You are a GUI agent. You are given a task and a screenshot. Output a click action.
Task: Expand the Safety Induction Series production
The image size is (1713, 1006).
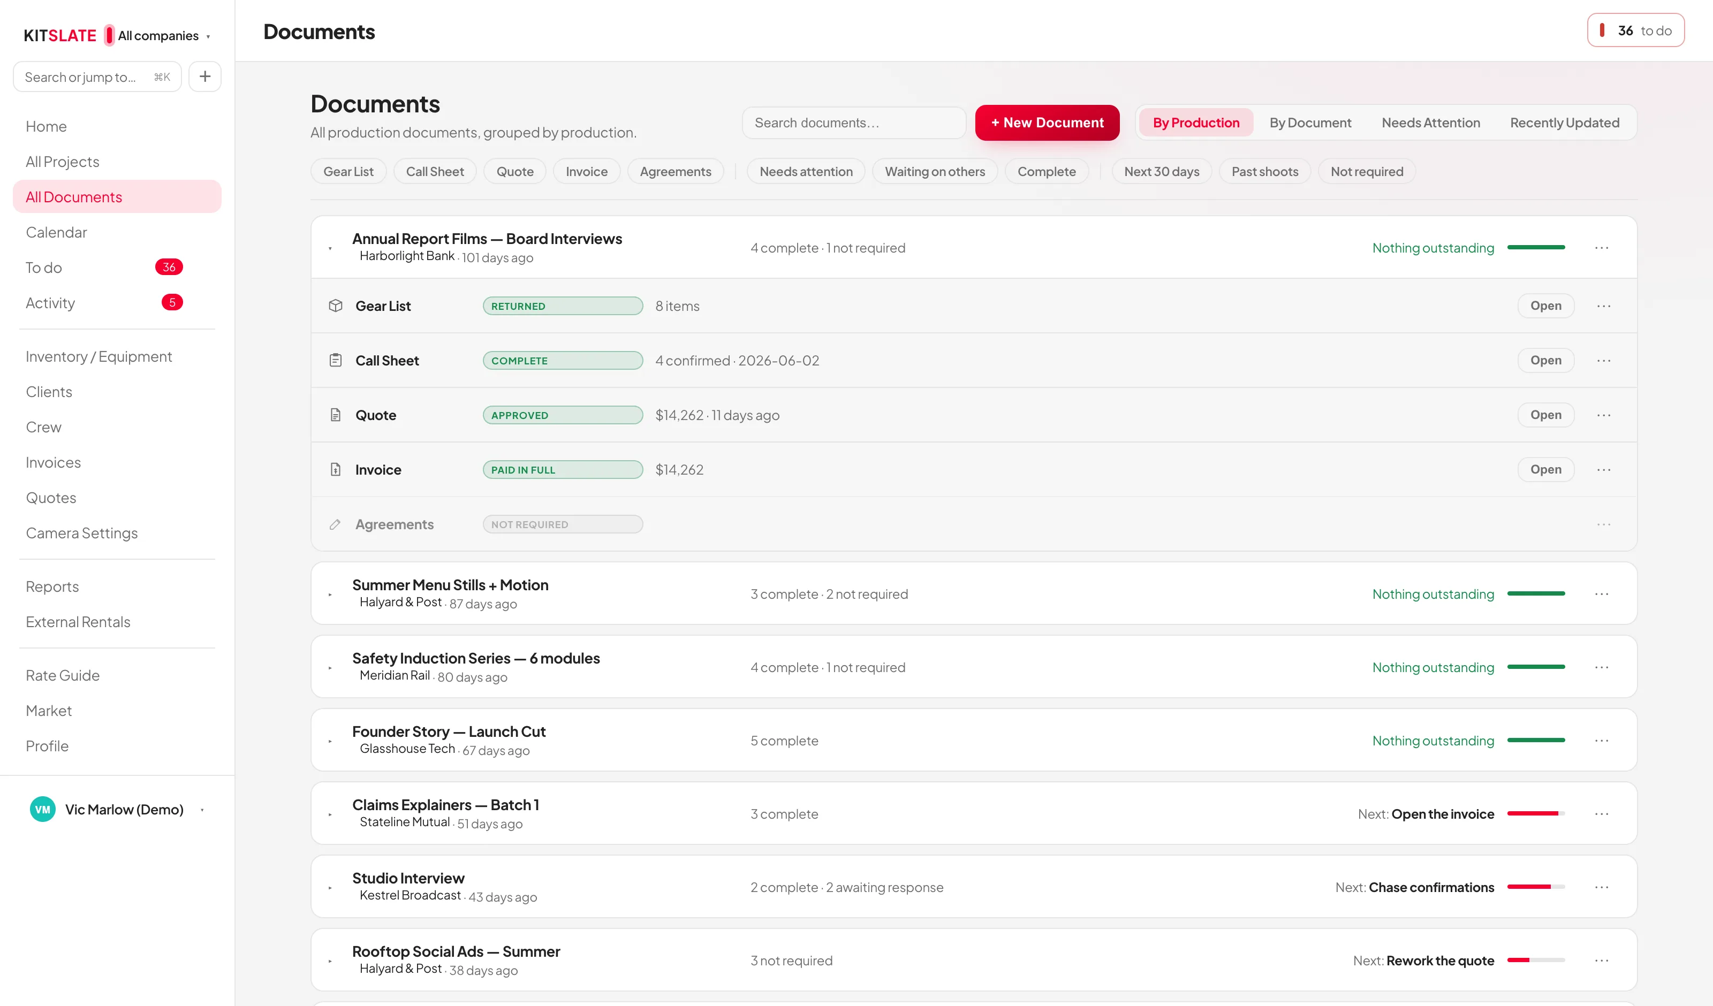point(330,667)
